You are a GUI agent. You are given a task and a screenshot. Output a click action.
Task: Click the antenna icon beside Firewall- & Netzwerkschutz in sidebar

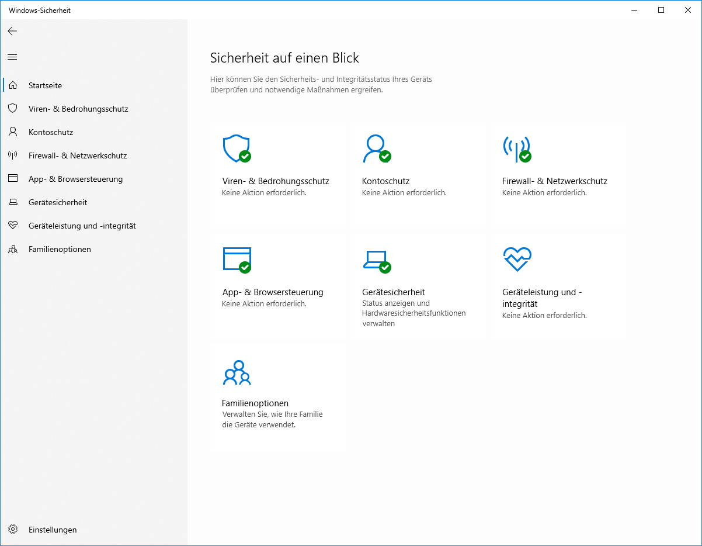click(13, 155)
